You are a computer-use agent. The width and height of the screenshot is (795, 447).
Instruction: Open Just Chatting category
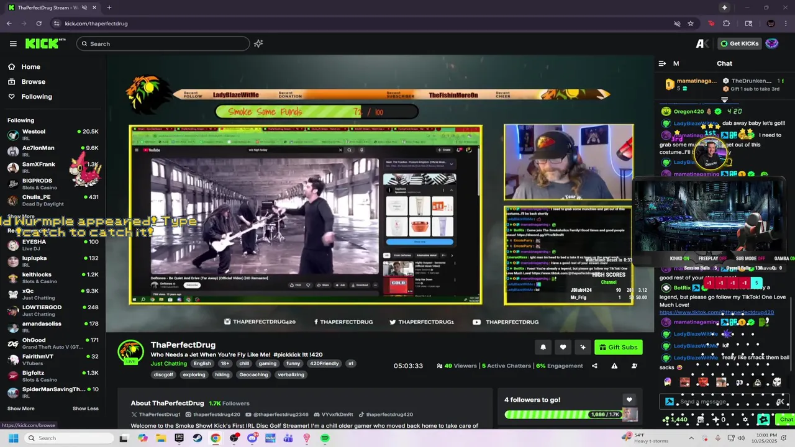click(x=168, y=364)
